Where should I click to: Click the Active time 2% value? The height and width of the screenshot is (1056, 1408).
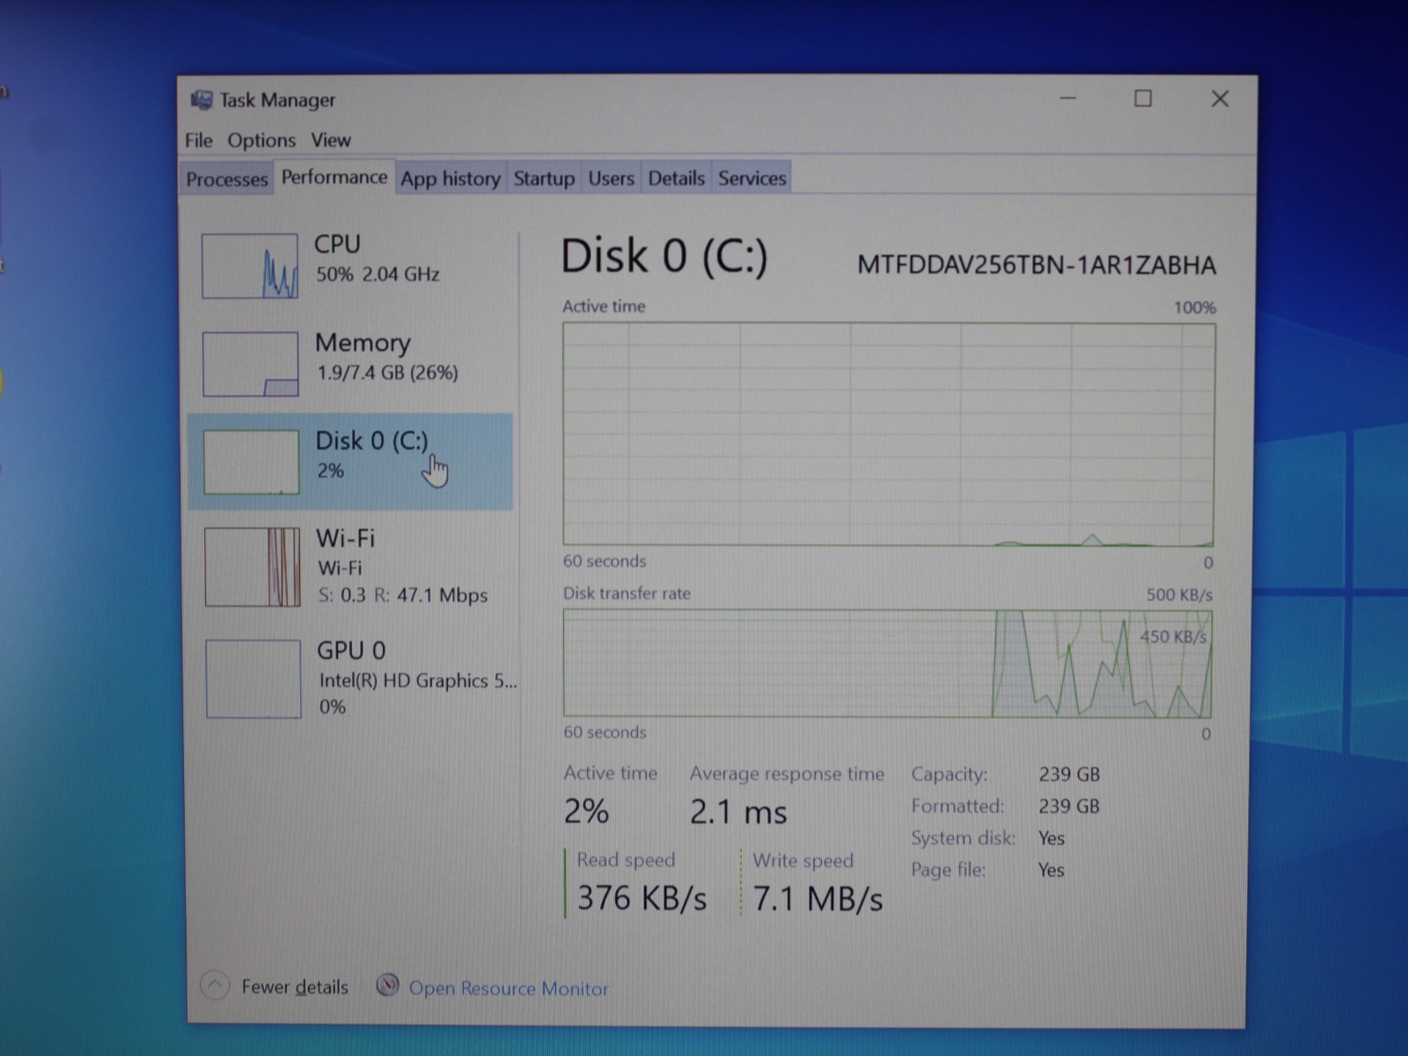coord(586,811)
